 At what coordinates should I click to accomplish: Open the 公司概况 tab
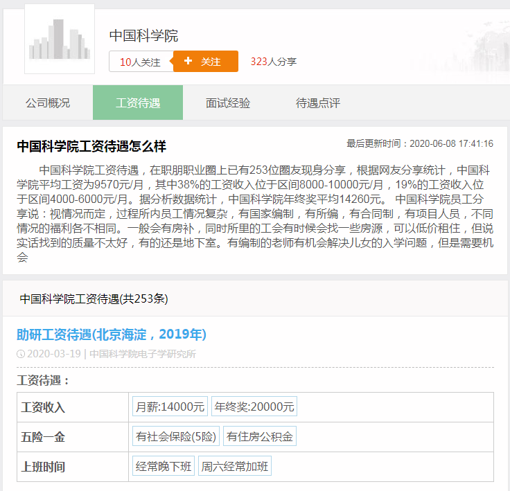(x=48, y=102)
